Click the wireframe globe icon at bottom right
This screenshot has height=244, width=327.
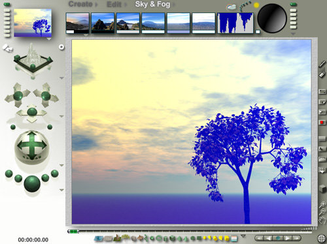pos(322,238)
